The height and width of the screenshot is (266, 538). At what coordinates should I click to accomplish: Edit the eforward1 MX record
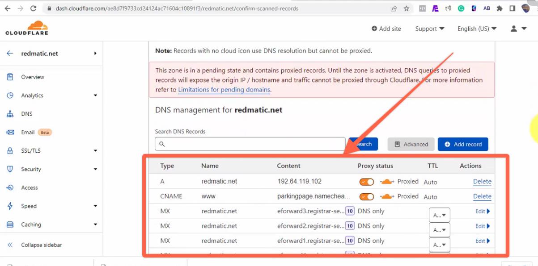point(483,241)
